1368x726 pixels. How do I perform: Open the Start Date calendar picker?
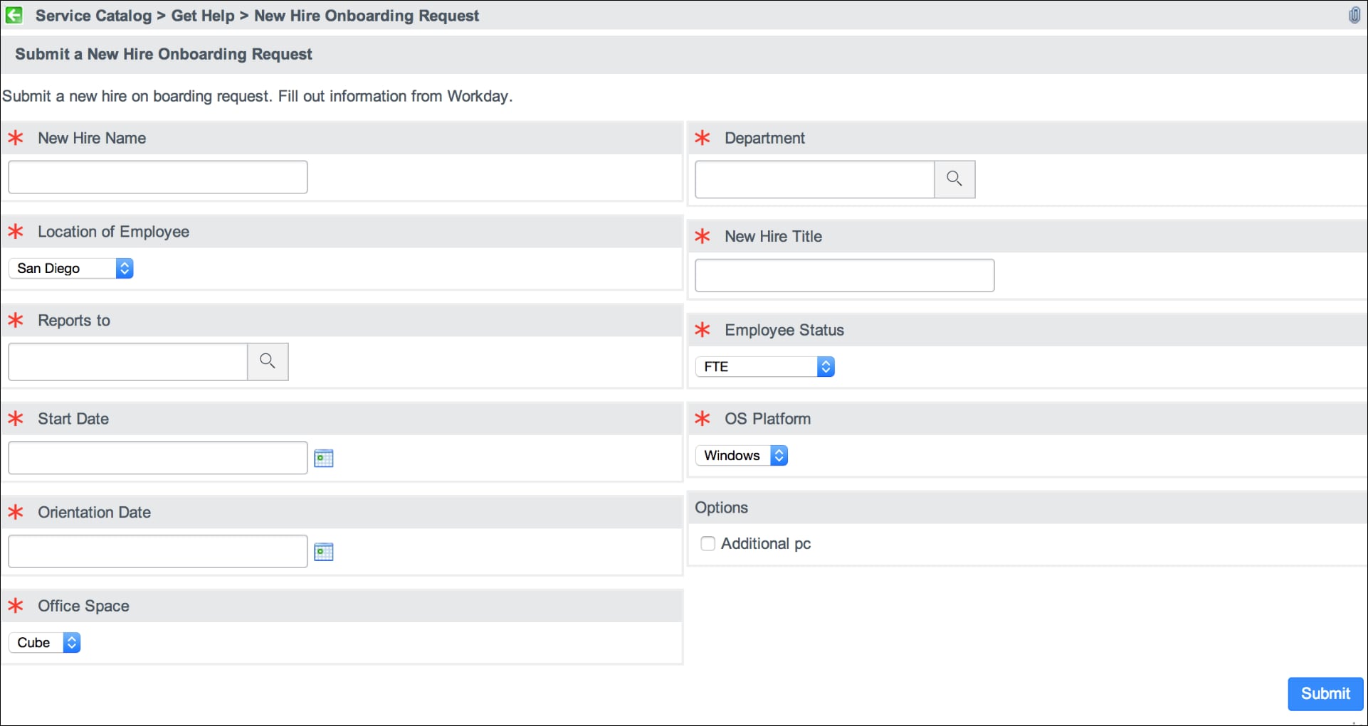tap(324, 458)
